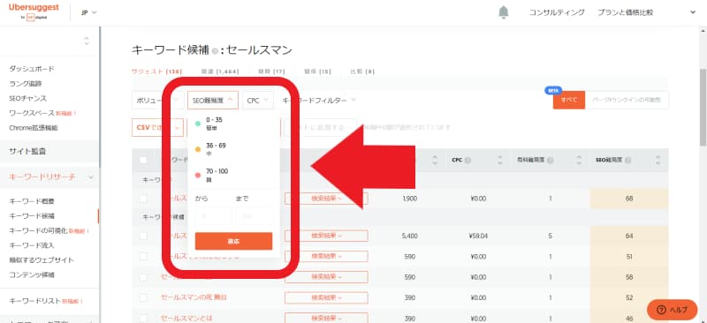Check the セールスマンとは row

tap(143, 318)
